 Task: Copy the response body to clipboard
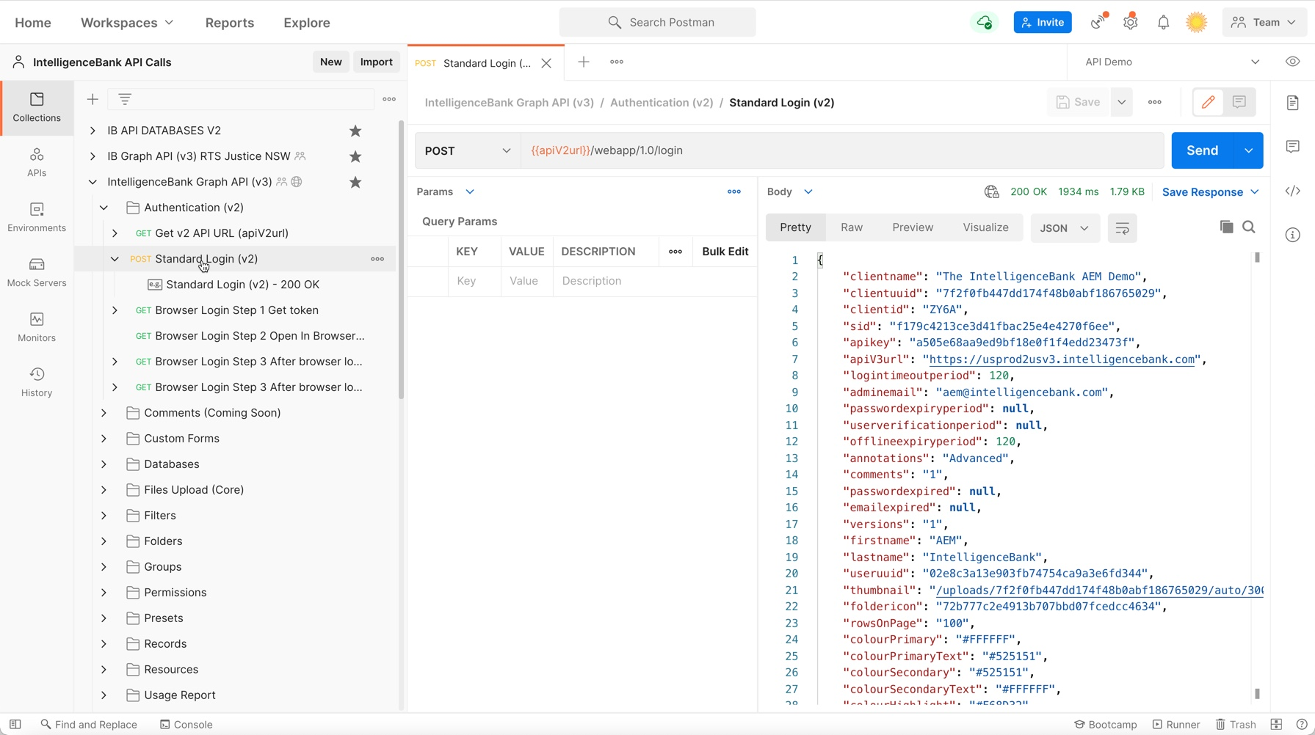tap(1226, 227)
